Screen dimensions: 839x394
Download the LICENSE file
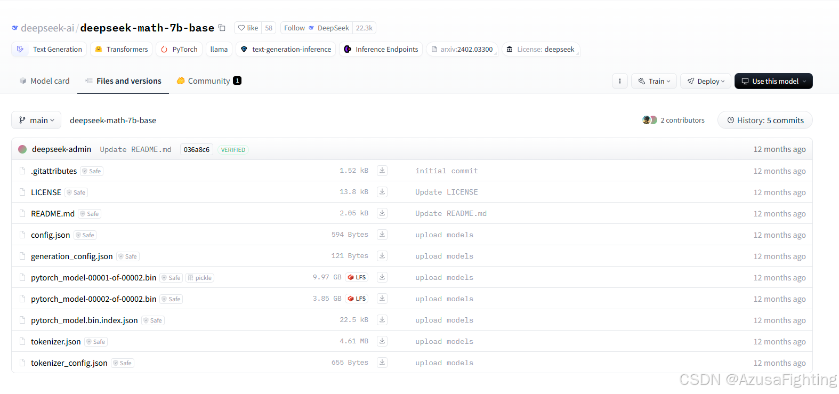click(382, 192)
